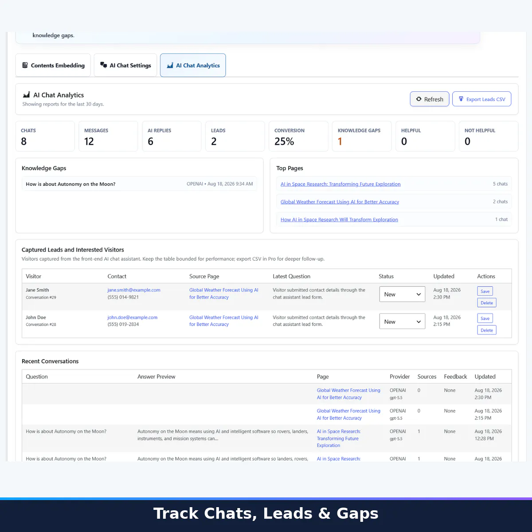This screenshot has width=532, height=532.
Task: Click the CHATS stat card
Action: [45, 136]
